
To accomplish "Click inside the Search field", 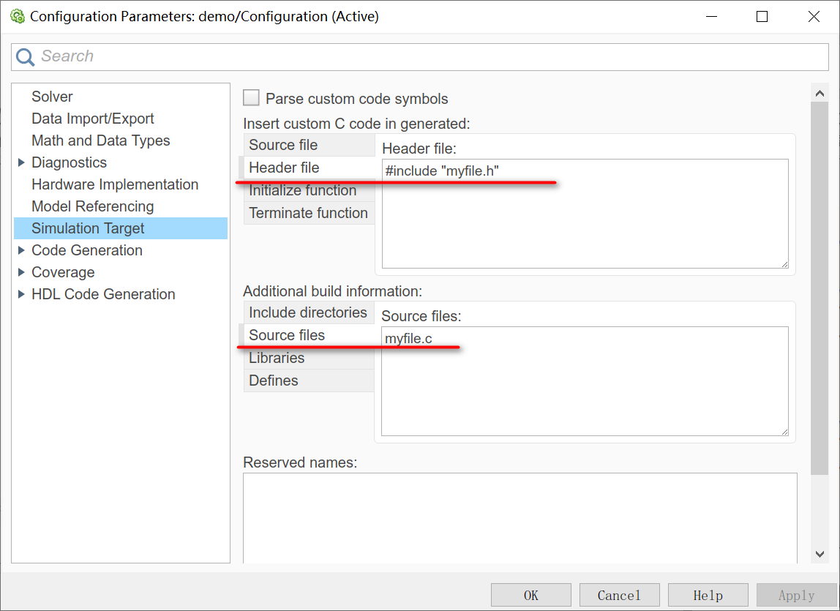I will (x=432, y=56).
